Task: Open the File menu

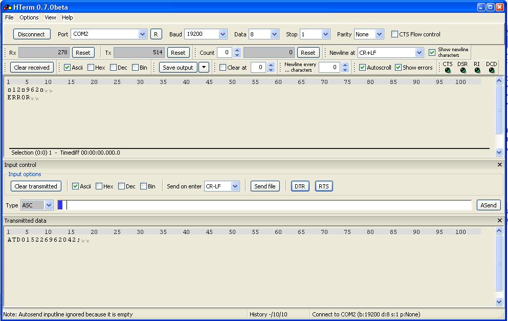Action: point(9,17)
